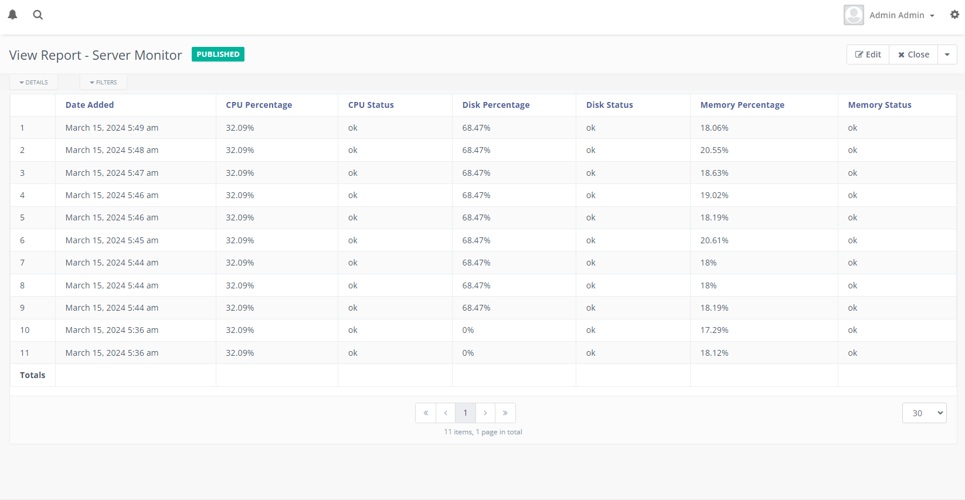
Task: Click the memory value 19.02%
Action: 714,195
